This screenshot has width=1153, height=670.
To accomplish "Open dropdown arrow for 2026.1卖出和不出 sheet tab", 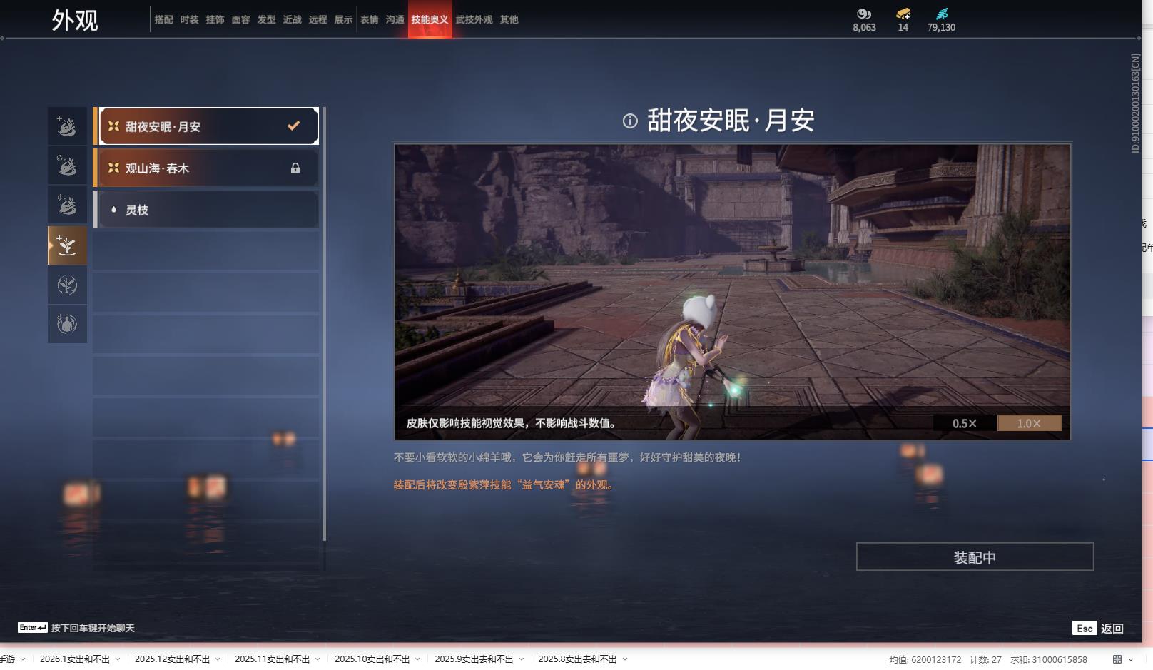I will coord(118,659).
